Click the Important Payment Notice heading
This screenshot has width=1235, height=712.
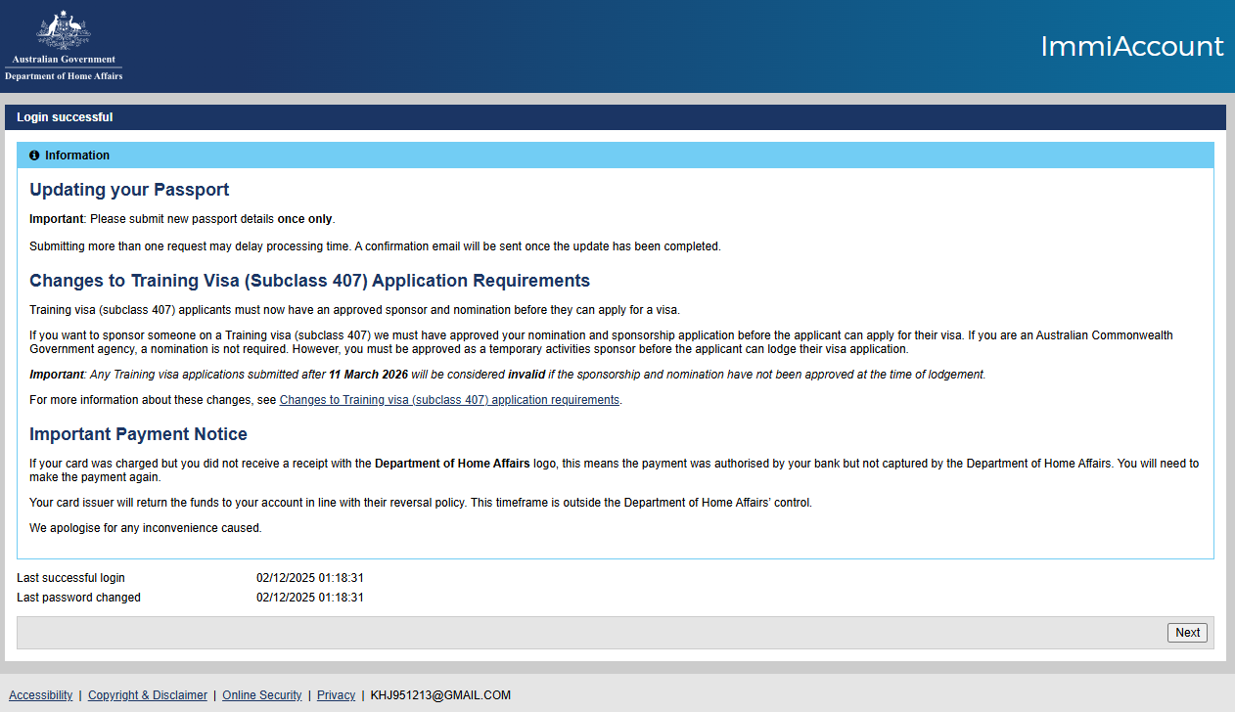138,434
